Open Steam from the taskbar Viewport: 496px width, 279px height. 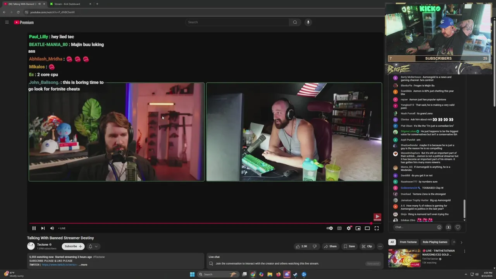tap(295, 274)
